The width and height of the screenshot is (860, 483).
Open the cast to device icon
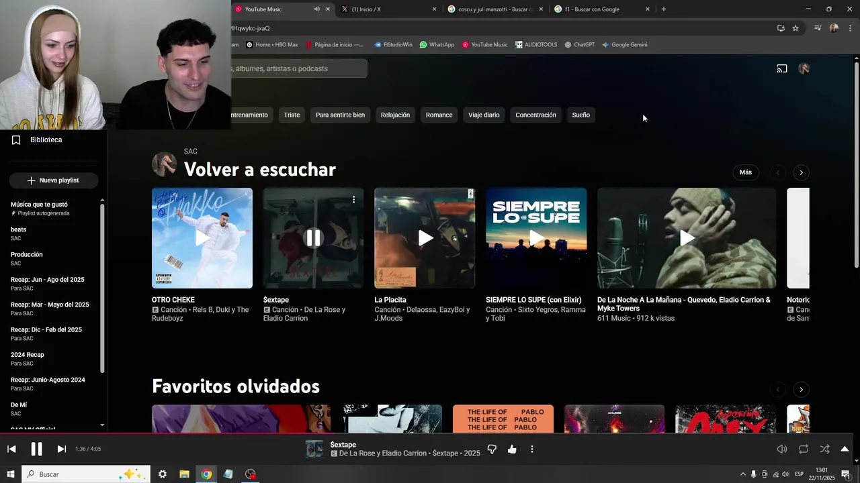782,68
